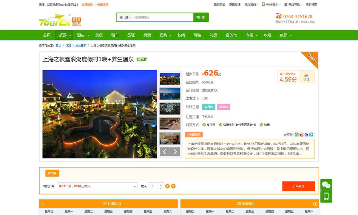Screen dimensions: 358x215
Task: Click the main resort night photo
Action: click(100, 114)
